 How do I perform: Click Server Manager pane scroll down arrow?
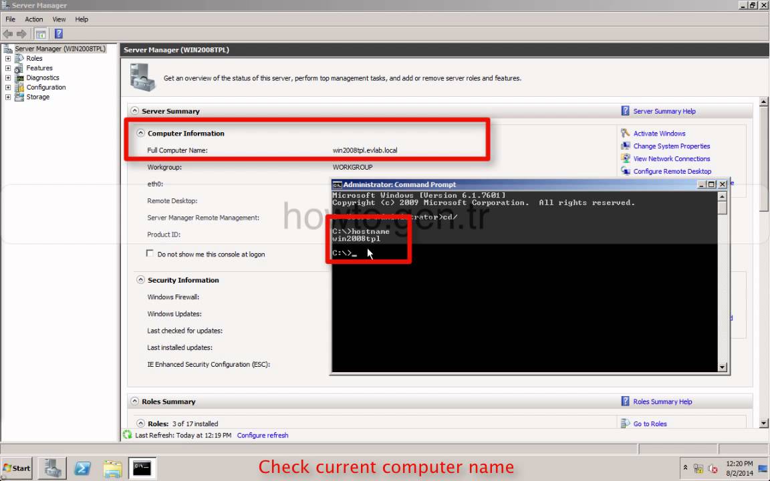763,423
